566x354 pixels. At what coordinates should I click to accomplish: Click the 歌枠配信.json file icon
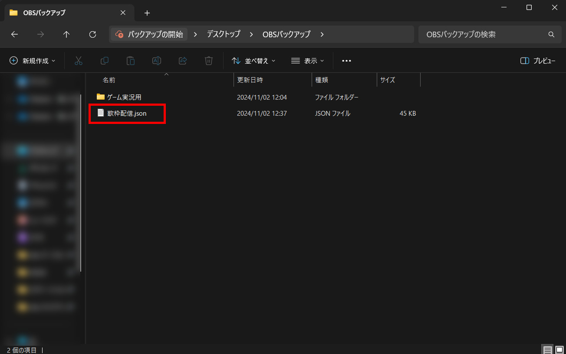tap(101, 113)
